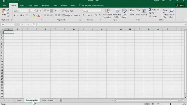This screenshot has width=187, height=105.
Task: Click AutoSum button
Action: click(x=154, y=10)
